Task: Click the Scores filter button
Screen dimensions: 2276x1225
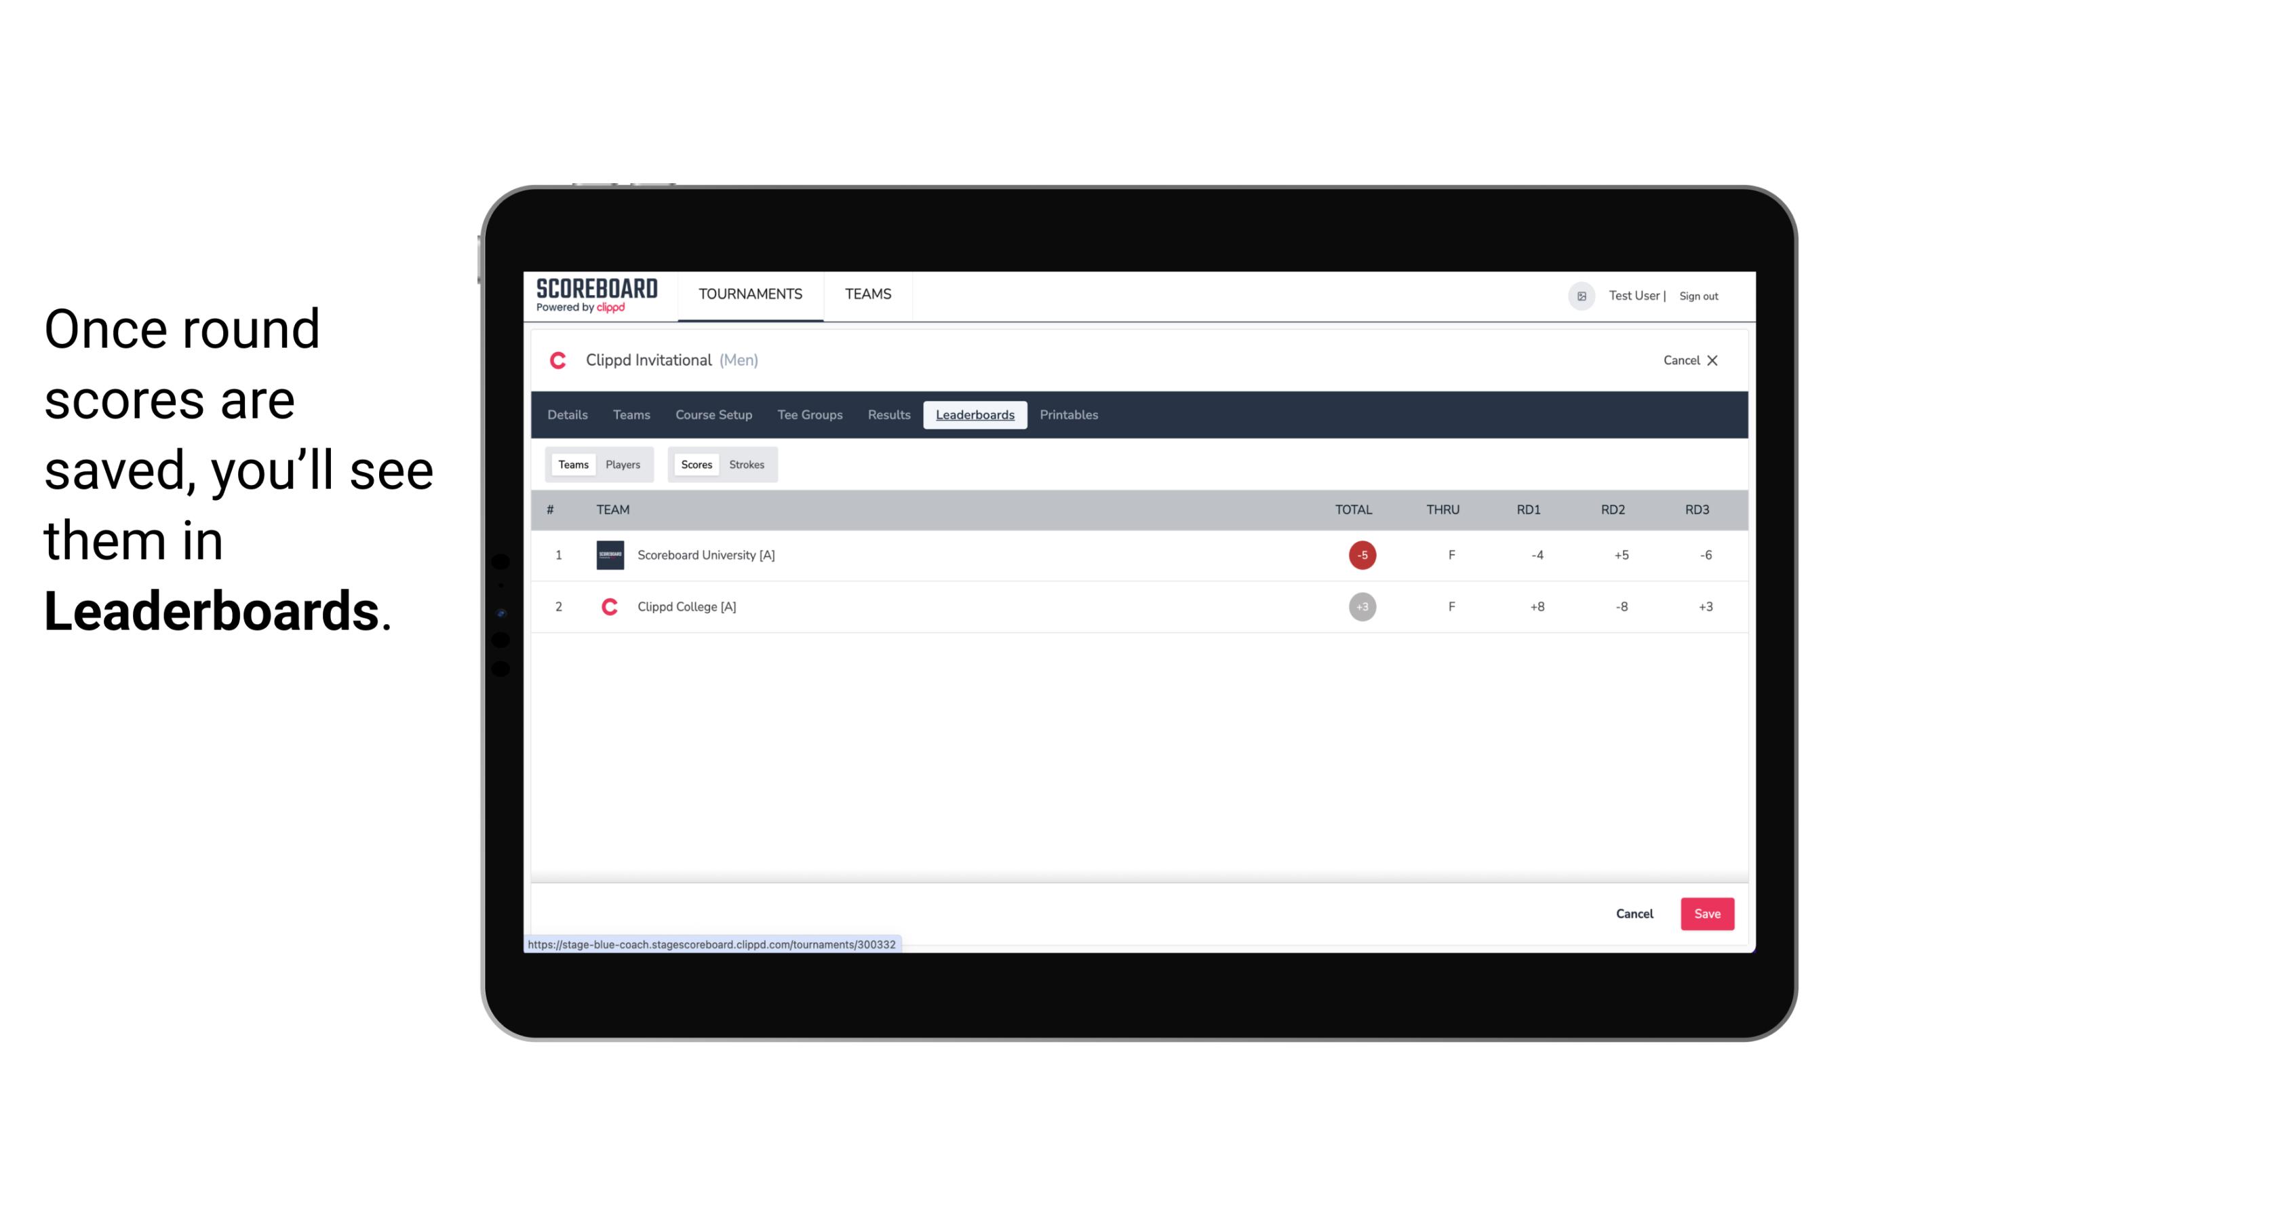Action: 695,465
